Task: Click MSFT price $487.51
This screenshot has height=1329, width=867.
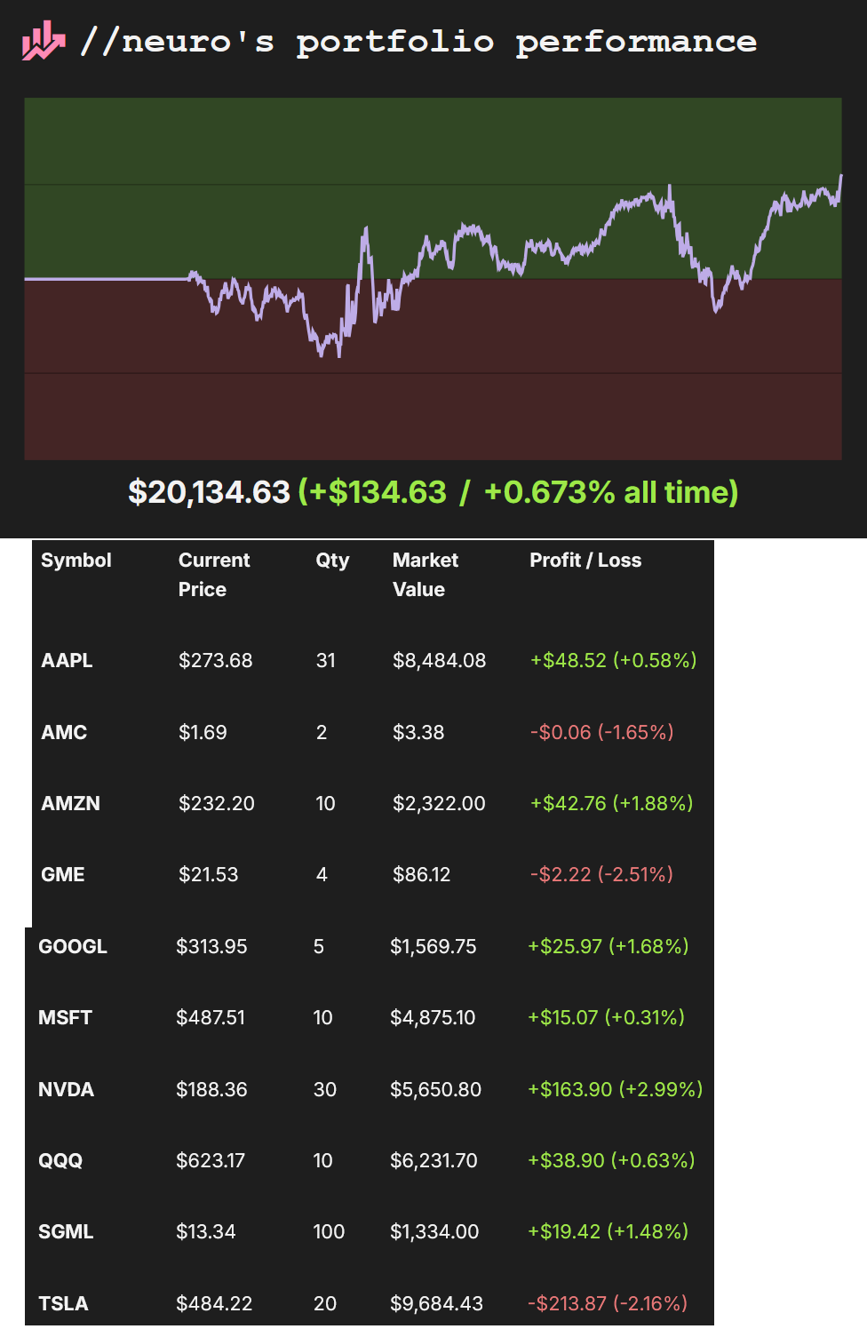Action: pyautogui.click(x=211, y=1018)
